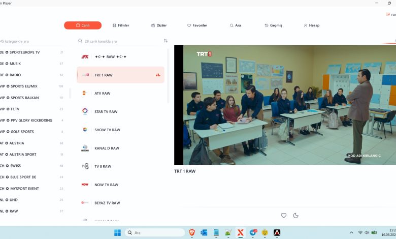This screenshot has width=396, height=239.
Task: Select the TRT 1 RAW channel
Action: [120, 75]
